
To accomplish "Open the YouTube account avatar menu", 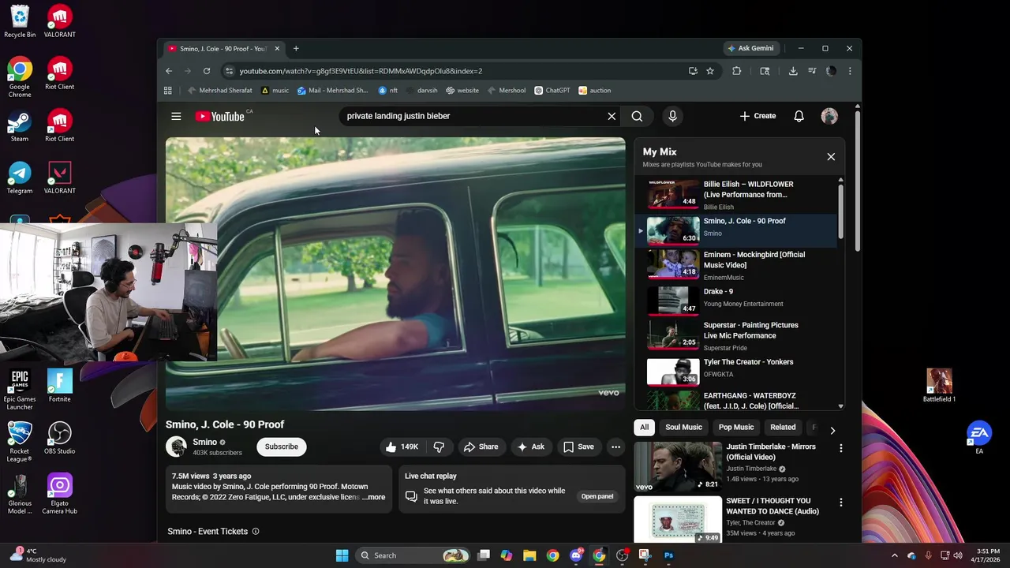I will point(829,116).
